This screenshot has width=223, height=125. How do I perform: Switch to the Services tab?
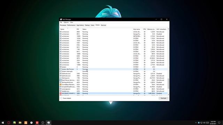(x=103, y=25)
